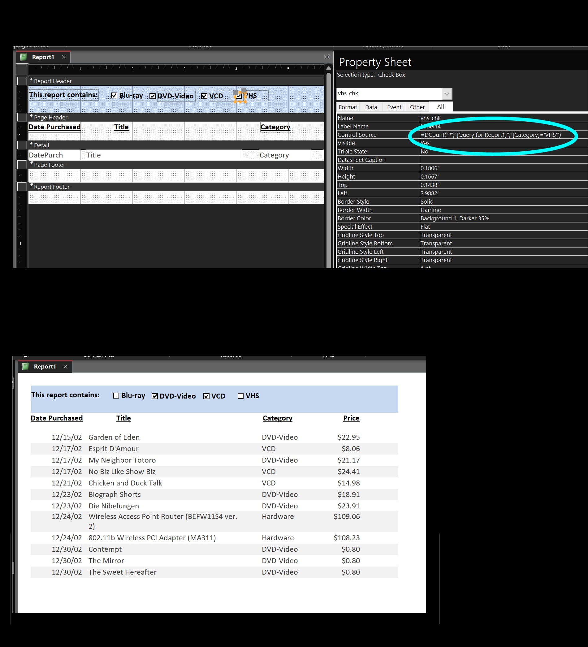
Task: Select the DVD-Video checkbox in the Report Header design
Action: tap(153, 96)
